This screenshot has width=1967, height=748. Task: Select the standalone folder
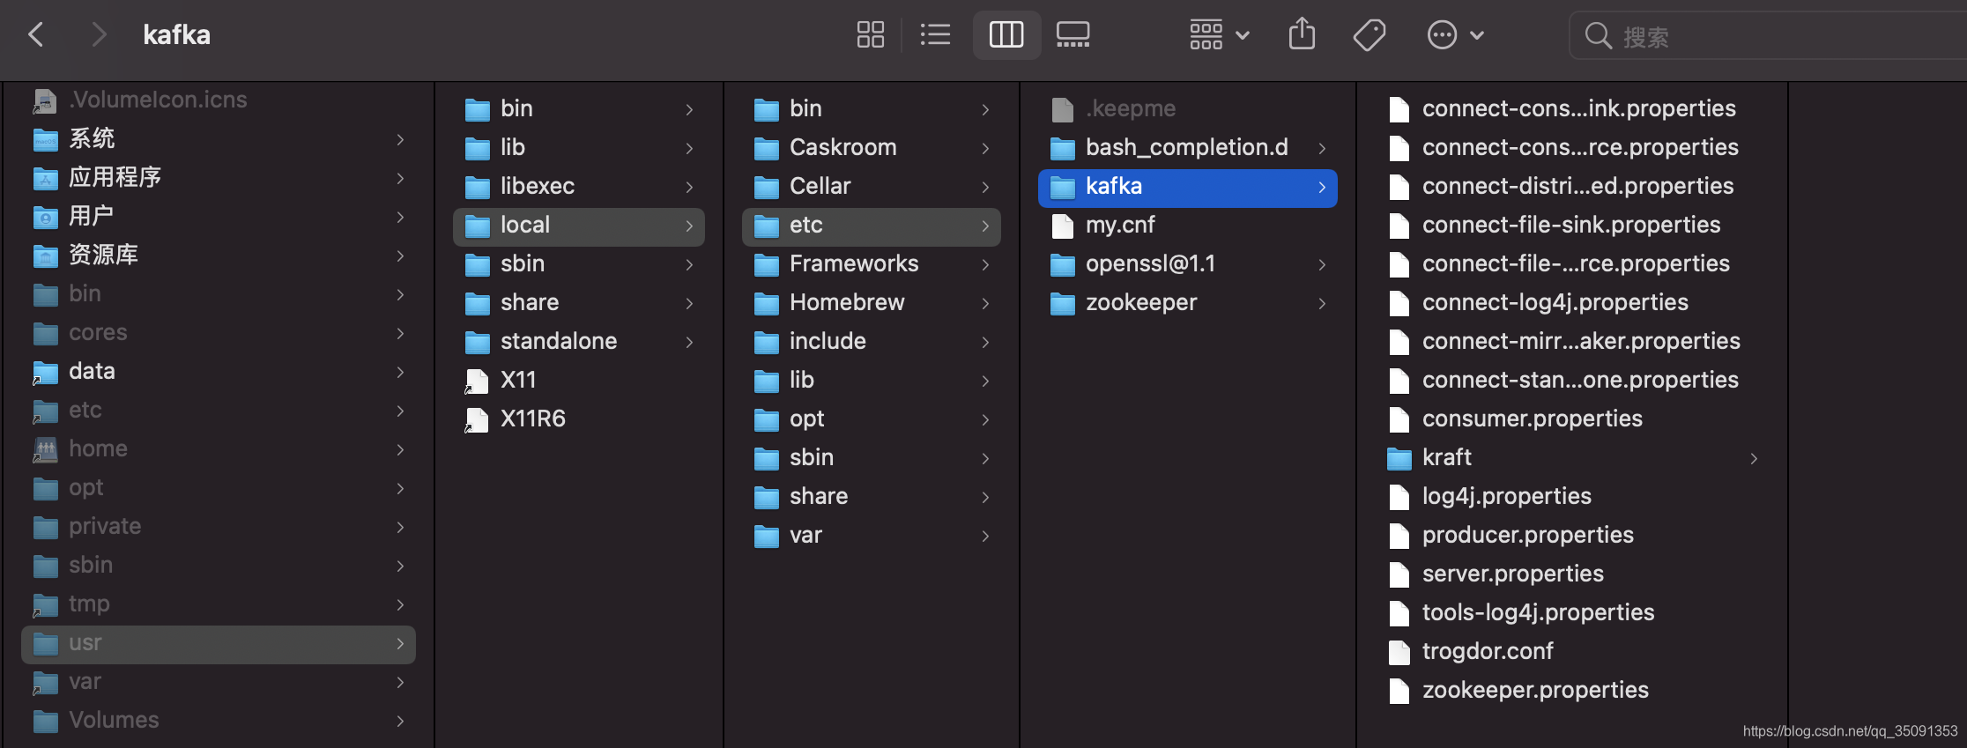click(x=579, y=342)
